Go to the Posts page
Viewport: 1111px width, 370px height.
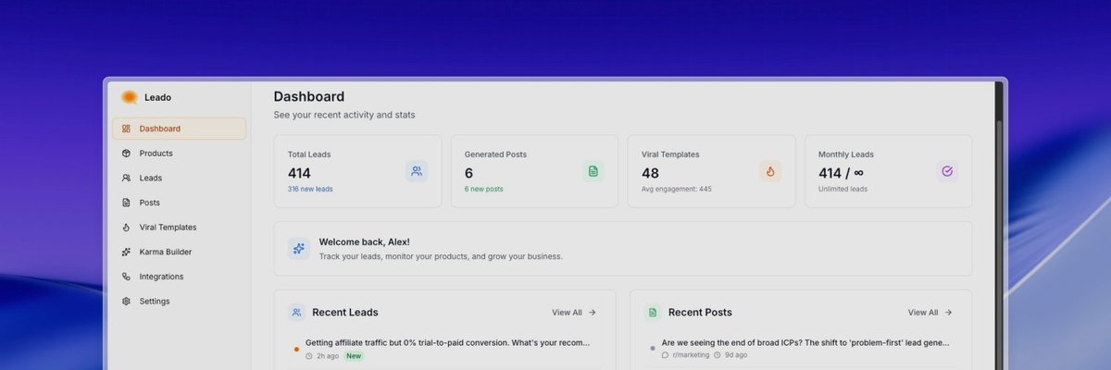point(179,203)
